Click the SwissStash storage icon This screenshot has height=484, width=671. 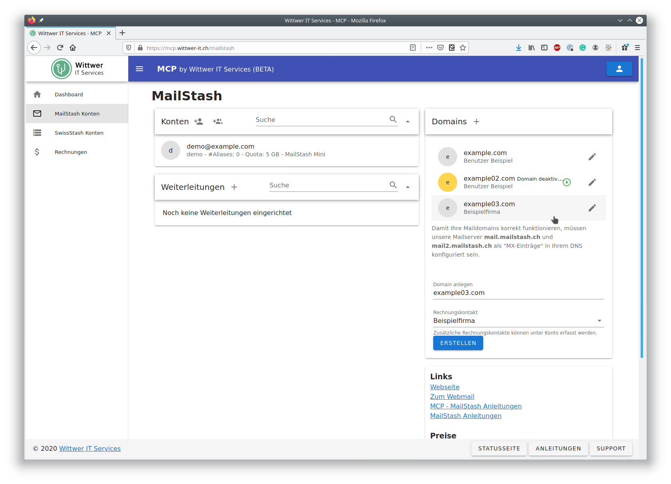37,133
